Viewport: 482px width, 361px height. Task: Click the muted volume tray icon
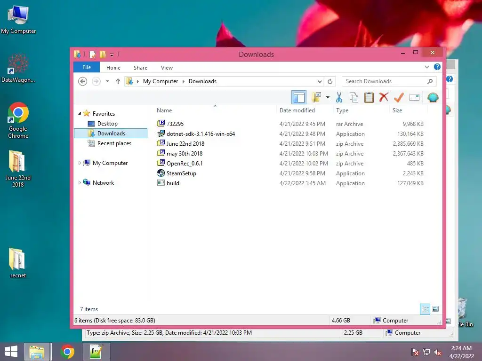click(x=437, y=352)
